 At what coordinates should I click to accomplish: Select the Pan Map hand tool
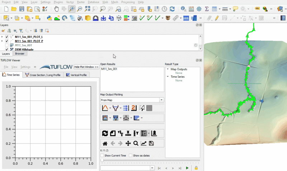(x=57, y=9)
